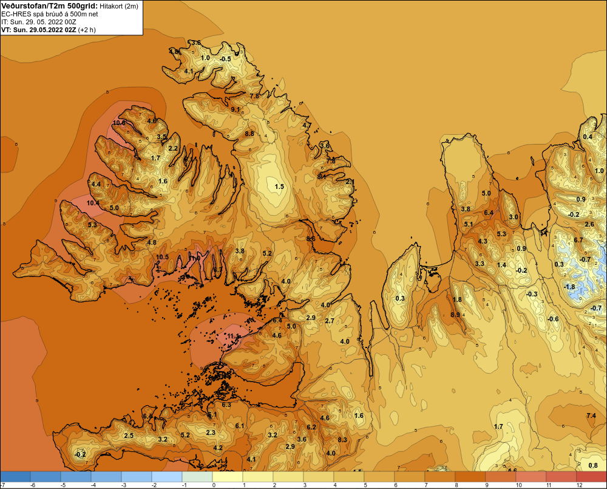607x489 pixels.
Task: Click the 2.3 temperature value
Action: point(211,433)
